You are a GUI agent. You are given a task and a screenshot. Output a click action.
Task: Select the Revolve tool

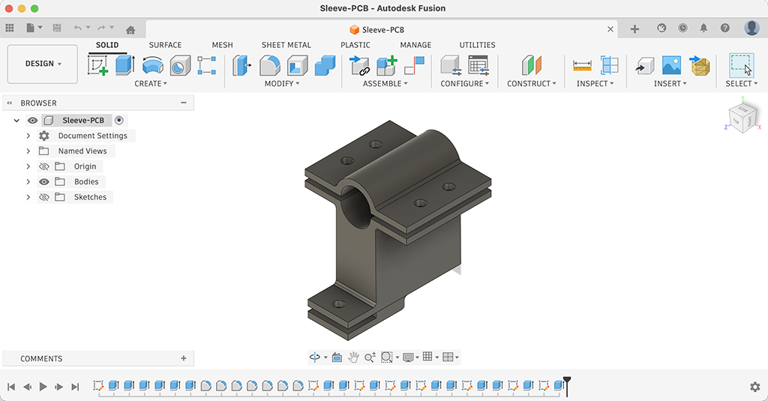point(152,65)
